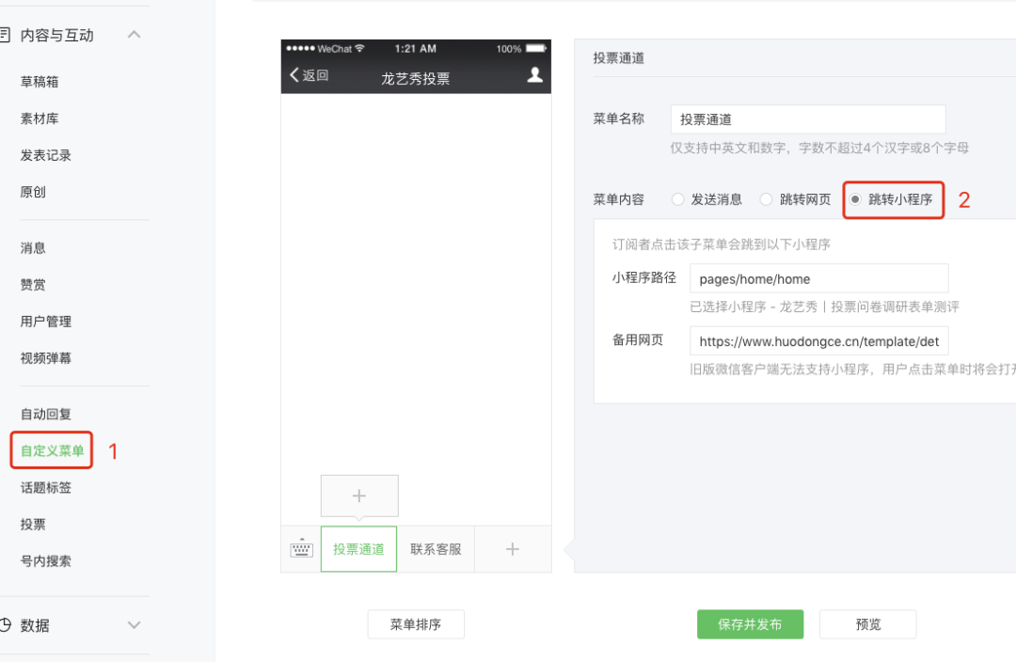Image resolution: width=1016 pixels, height=662 pixels.
Task: Click the 预览 button
Action: pos(867,624)
